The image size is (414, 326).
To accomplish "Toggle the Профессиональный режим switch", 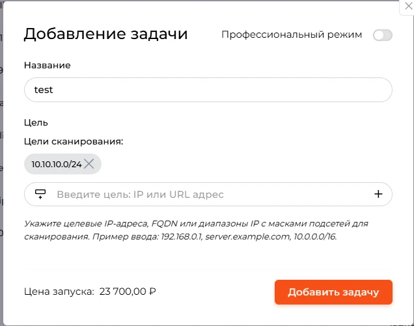I will point(383,35).
